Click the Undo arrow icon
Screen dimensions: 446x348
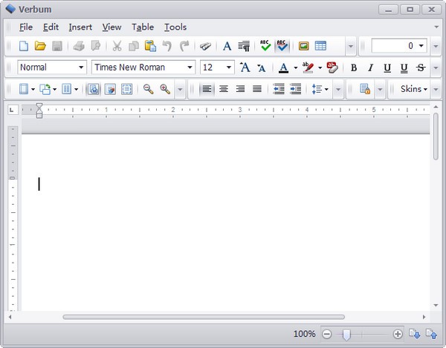tap(167, 46)
